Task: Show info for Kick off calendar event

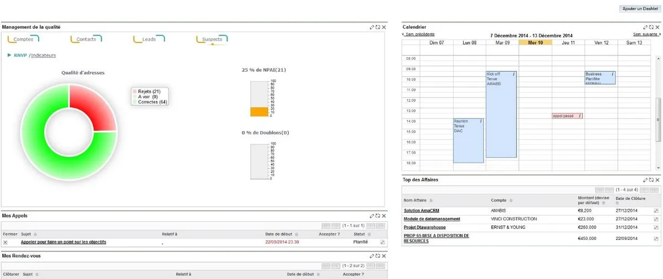Action: coord(513,74)
